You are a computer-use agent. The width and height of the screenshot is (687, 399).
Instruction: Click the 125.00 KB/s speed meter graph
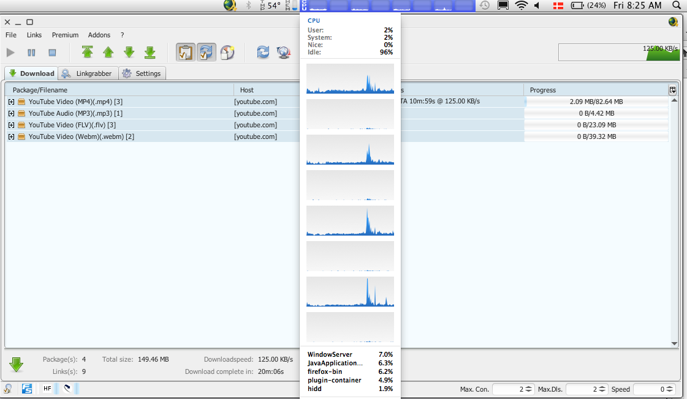click(x=619, y=53)
